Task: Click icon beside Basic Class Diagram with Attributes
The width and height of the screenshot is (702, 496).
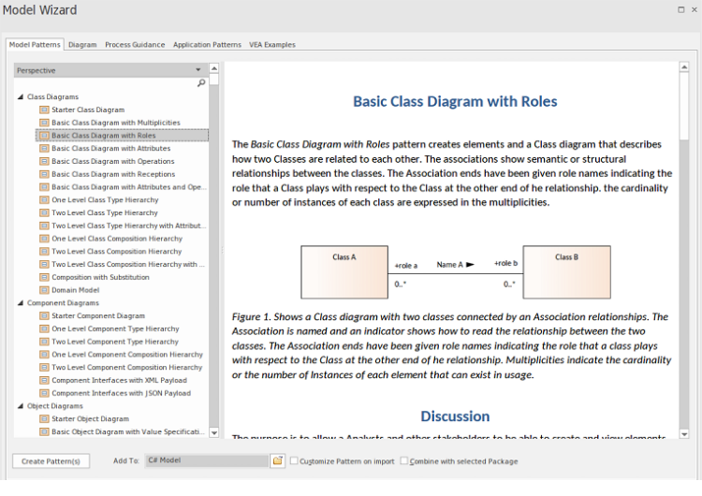Action: [44, 148]
